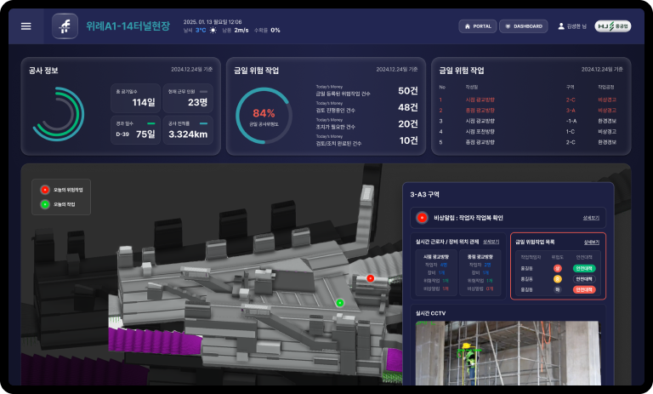653x394 pixels.
Task: Click the HJ중공업 logo badge
Action: 612,26
